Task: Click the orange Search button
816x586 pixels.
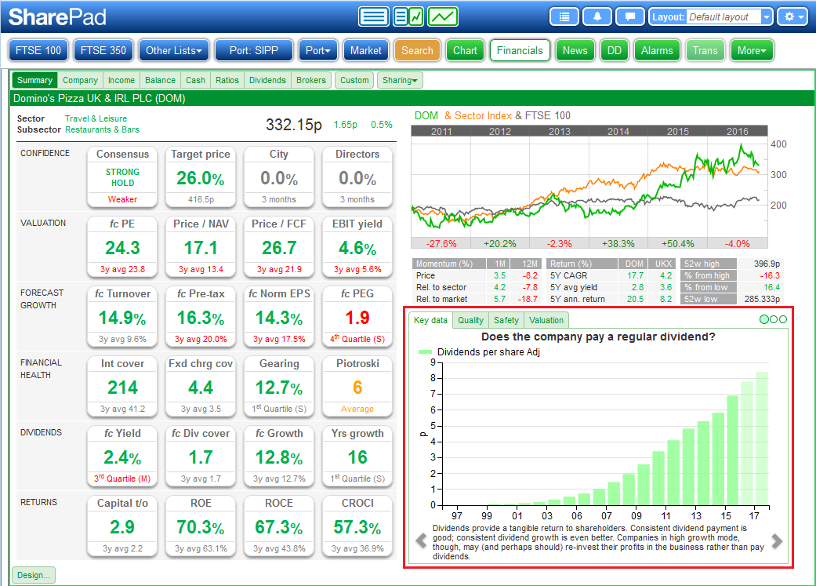Action: [417, 50]
